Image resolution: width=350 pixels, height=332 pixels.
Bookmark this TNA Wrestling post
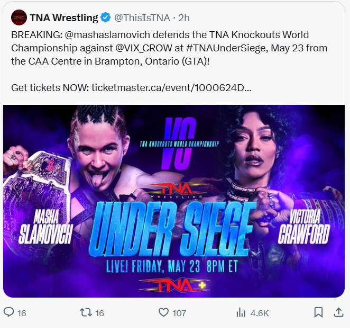(x=318, y=312)
